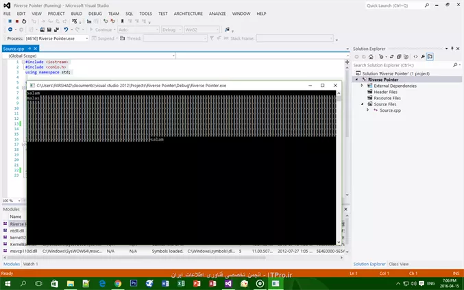Image resolution: width=464 pixels, height=290 pixels.
Task: Switch to the Watch 1 tab
Action: pos(30,264)
